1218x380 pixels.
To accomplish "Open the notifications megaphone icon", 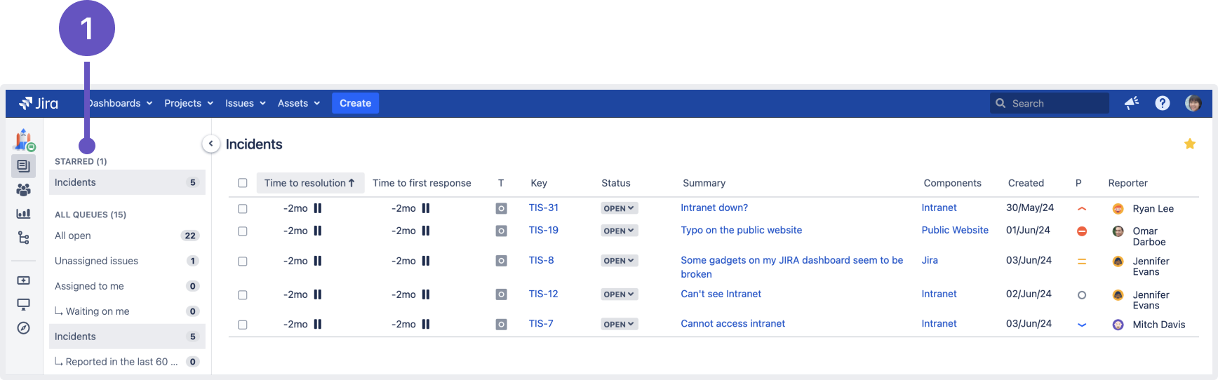I will (1131, 103).
